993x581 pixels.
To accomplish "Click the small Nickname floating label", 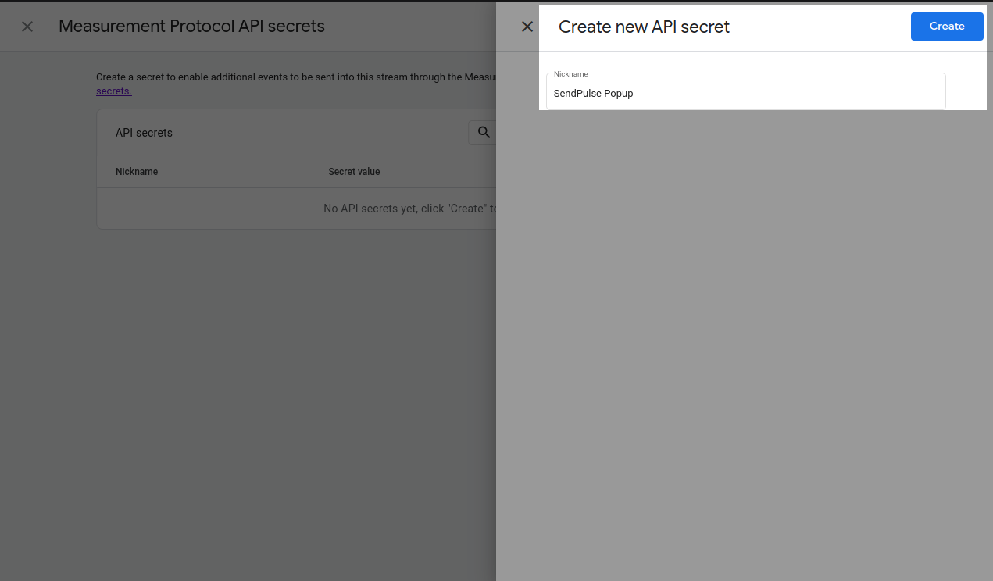I will pyautogui.click(x=570, y=74).
